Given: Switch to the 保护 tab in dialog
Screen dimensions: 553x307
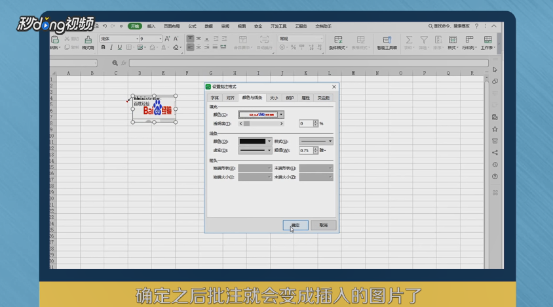Looking at the screenshot, I should click(290, 98).
